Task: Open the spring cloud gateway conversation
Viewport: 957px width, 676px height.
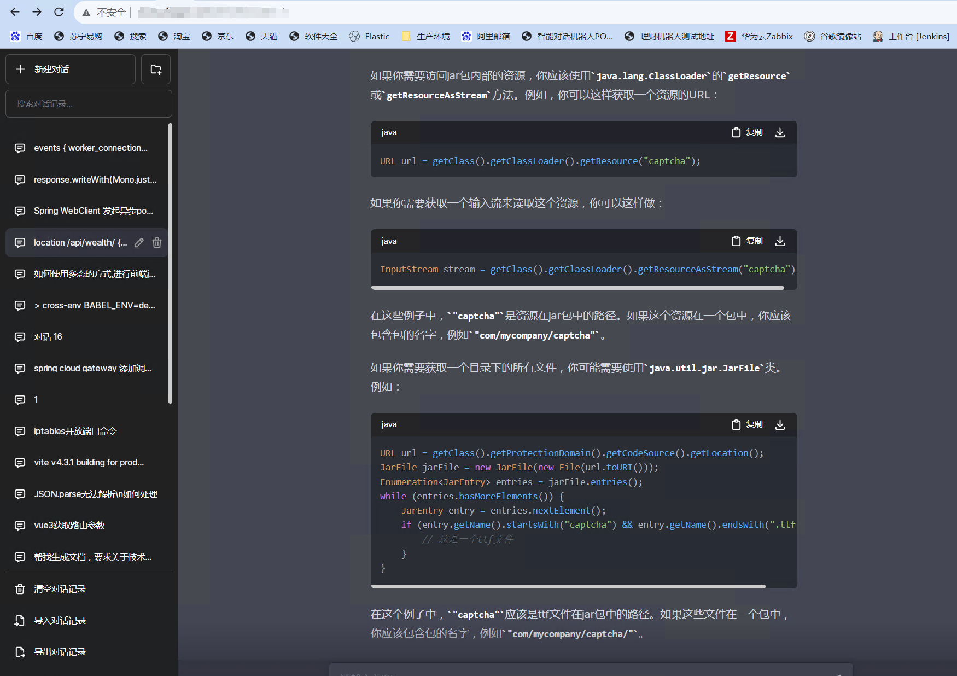Action: point(87,368)
